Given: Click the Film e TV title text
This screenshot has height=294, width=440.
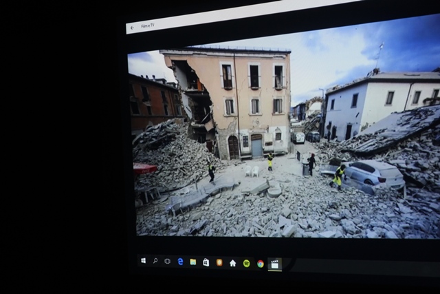Looking at the screenshot, I should coord(148,26).
